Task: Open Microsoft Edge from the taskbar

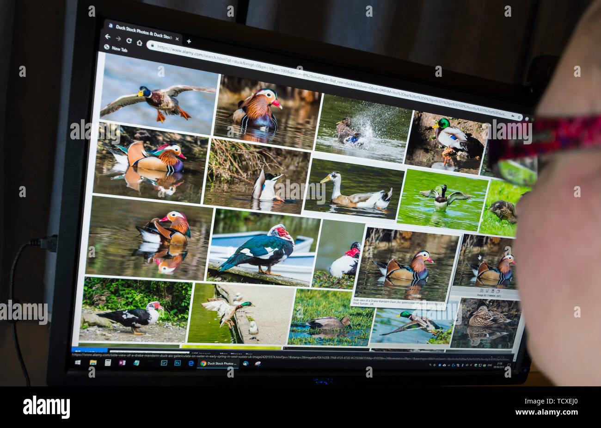Action: pyautogui.click(x=191, y=363)
